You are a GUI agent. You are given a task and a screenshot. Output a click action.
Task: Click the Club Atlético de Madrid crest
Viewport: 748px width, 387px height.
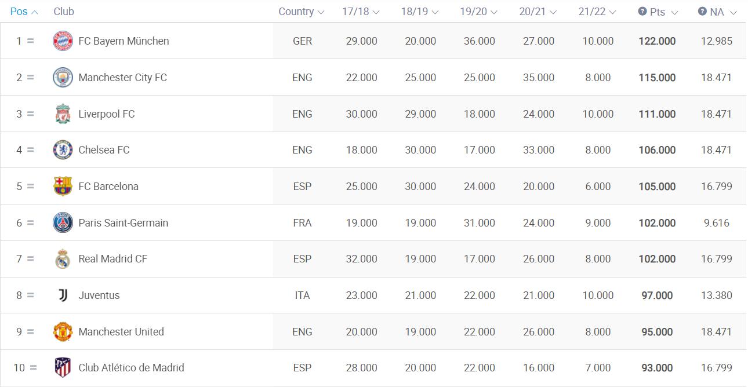63,368
